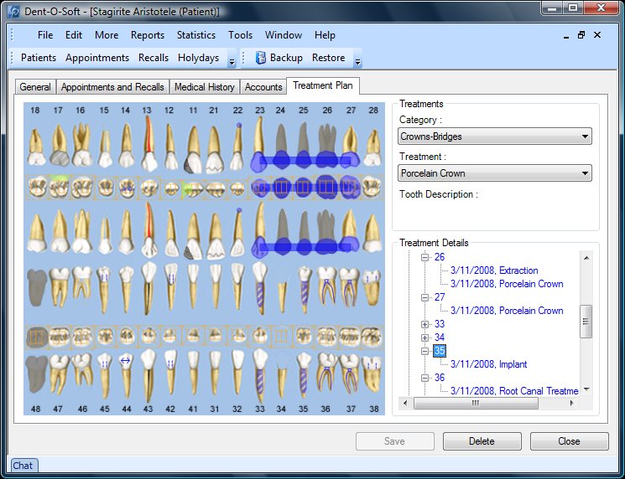The width and height of the screenshot is (625, 479).
Task: Collapse tooth 27 node in Treatment Details
Action: 424,297
